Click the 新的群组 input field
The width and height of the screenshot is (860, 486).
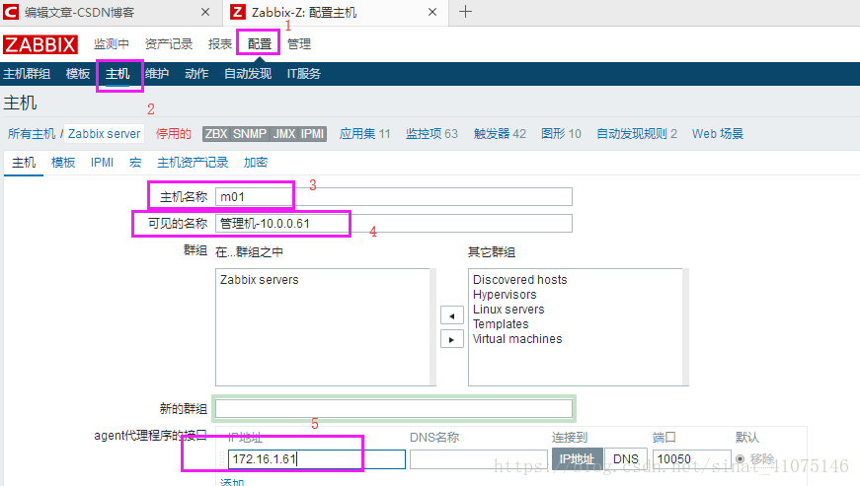coord(394,408)
